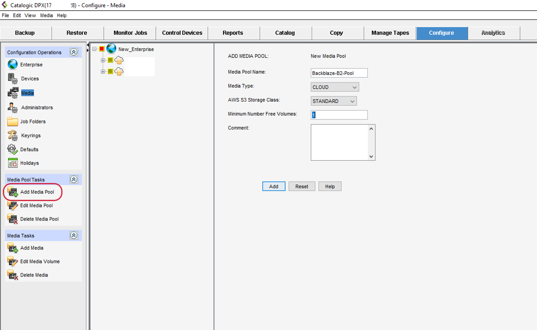Collapse the Media Tasks panel
Viewport: 537px width, 330px height.
(x=74, y=235)
